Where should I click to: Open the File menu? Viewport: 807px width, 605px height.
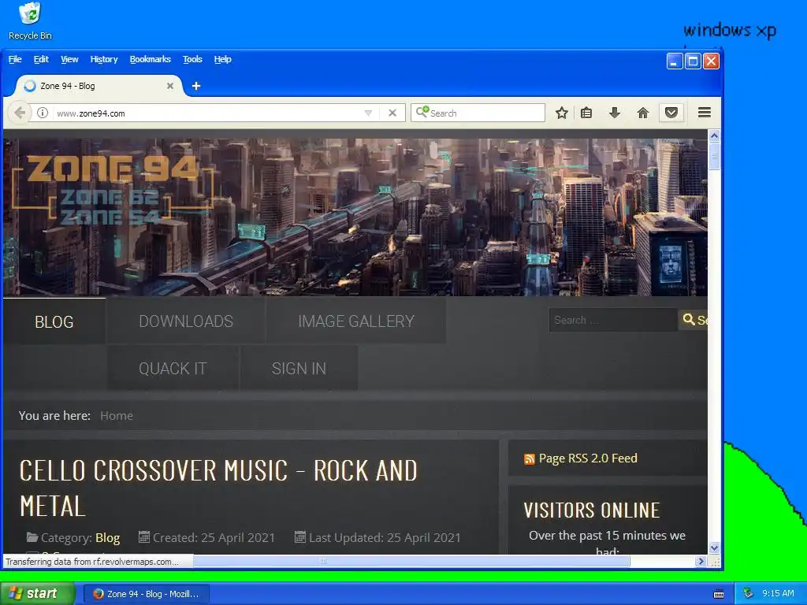click(15, 59)
